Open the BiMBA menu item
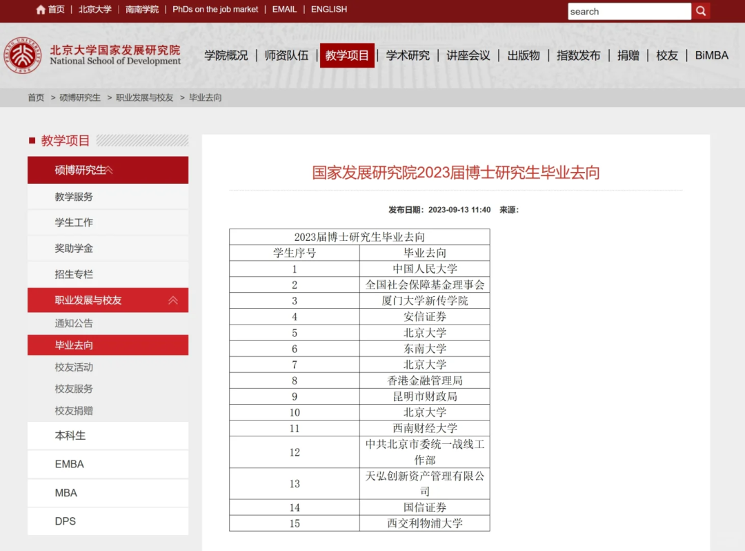The image size is (745, 551). point(711,56)
